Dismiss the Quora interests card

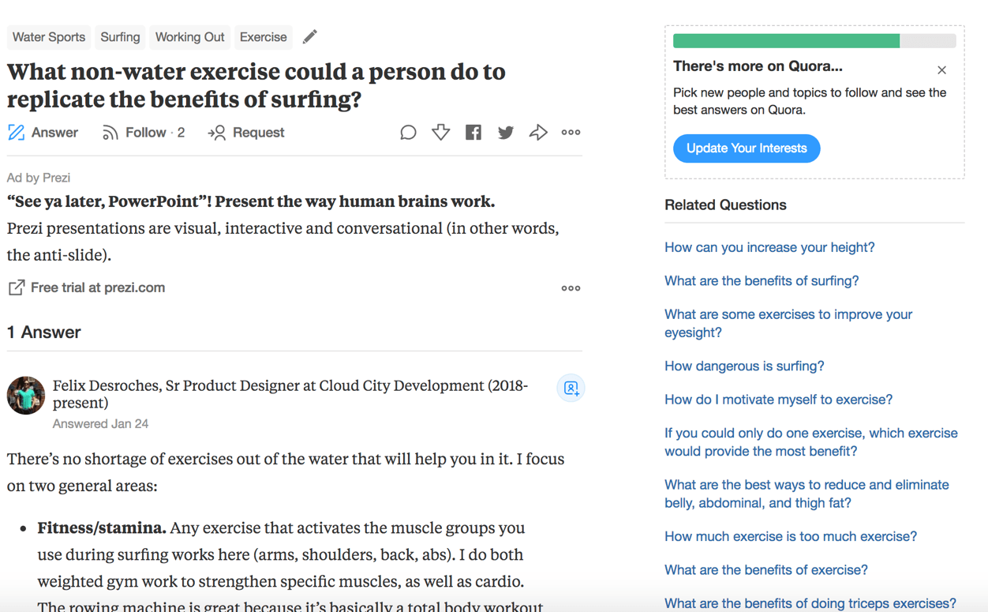click(x=941, y=69)
